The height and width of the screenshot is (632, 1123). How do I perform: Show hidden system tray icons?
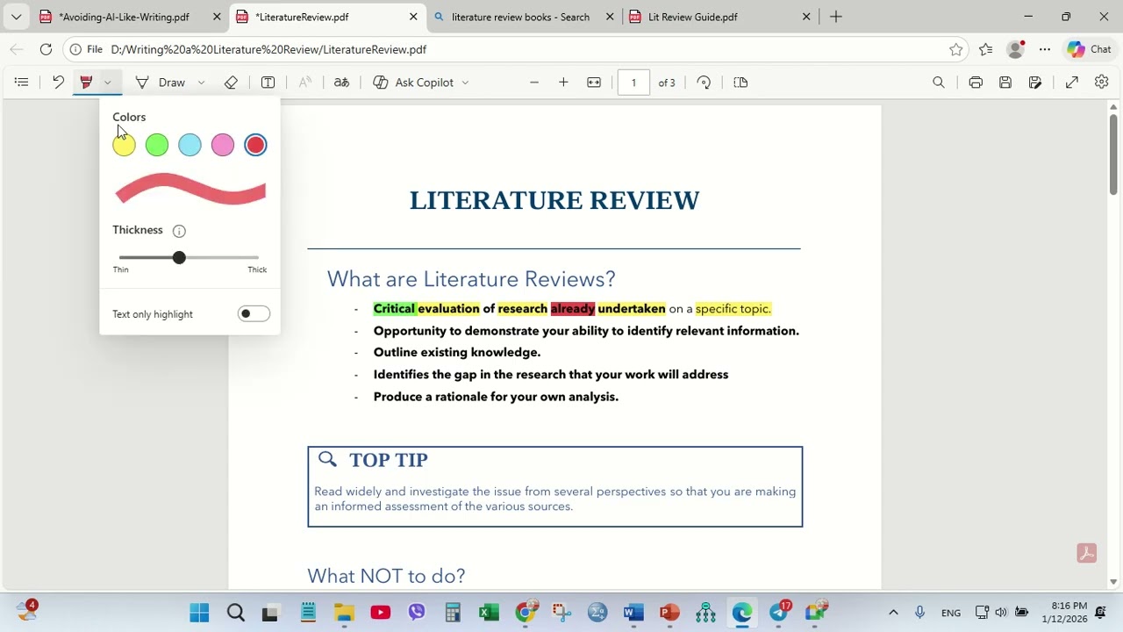click(893, 613)
